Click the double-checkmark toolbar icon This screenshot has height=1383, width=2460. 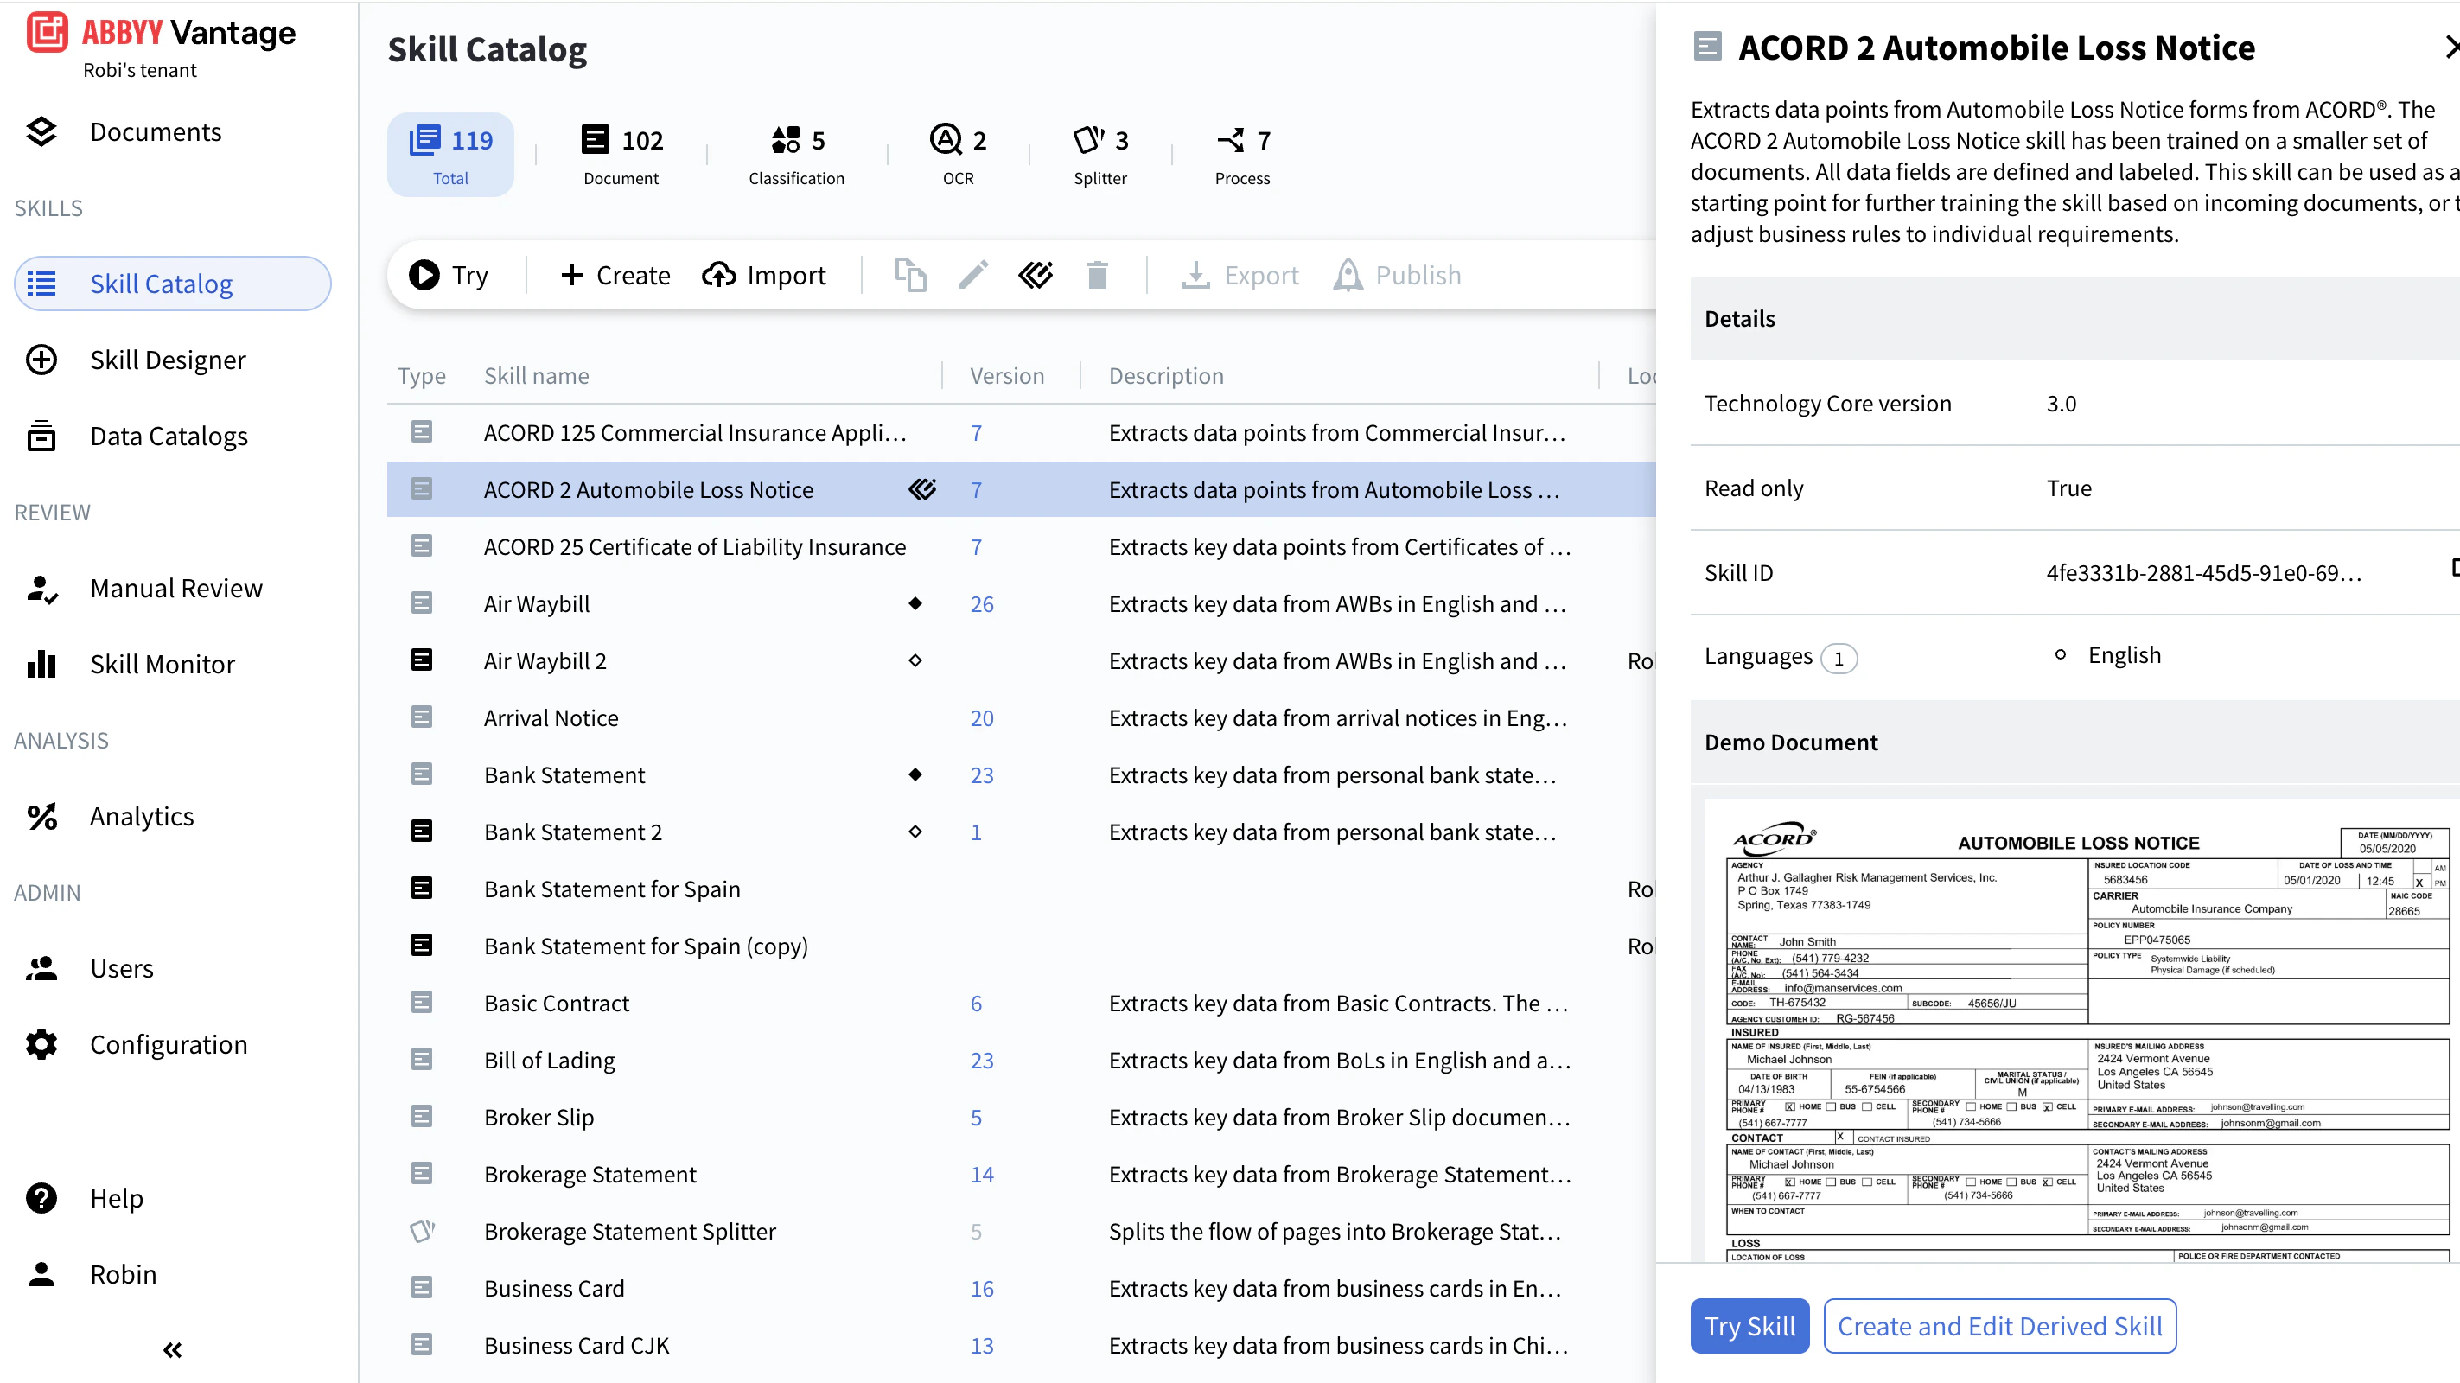click(x=1036, y=275)
